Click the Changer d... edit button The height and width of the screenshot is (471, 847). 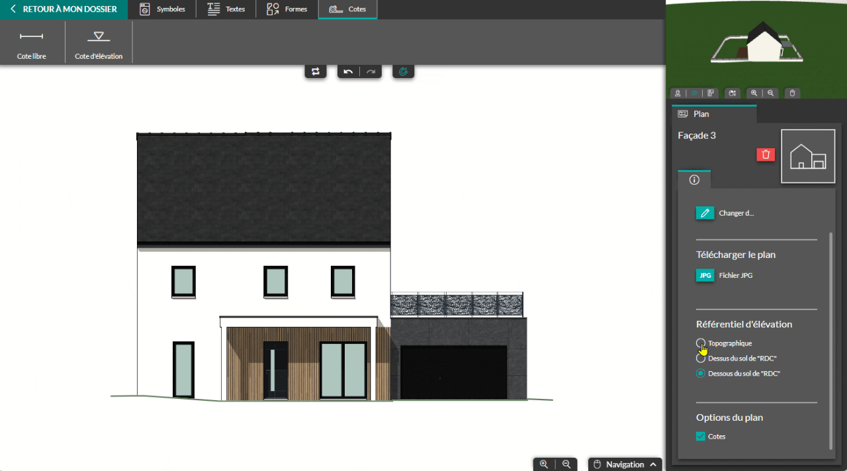[705, 213]
